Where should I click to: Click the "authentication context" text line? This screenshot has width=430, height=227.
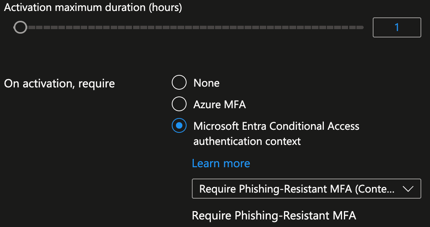pyautogui.click(x=247, y=141)
